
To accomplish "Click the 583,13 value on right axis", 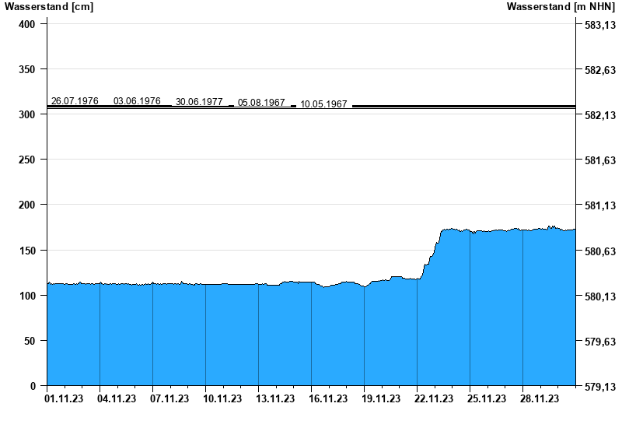I will point(596,25).
